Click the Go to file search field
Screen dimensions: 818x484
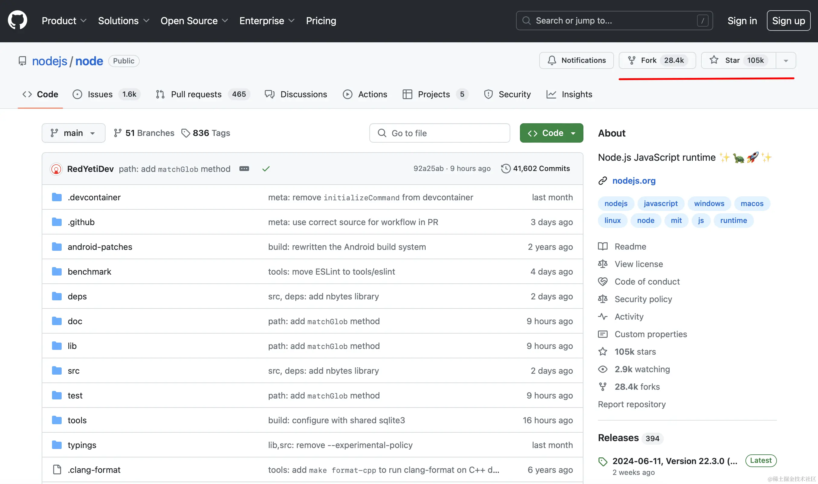tap(440, 133)
